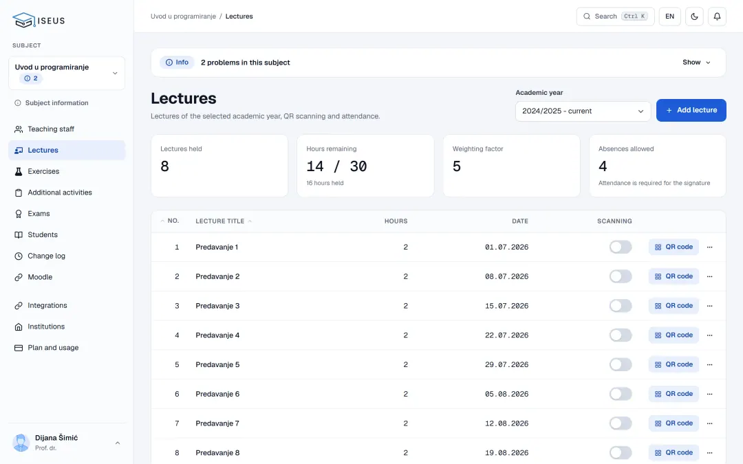Image resolution: width=743 pixels, height=464 pixels.
Task: Open more options for Predavanje 3
Action: (x=709, y=306)
